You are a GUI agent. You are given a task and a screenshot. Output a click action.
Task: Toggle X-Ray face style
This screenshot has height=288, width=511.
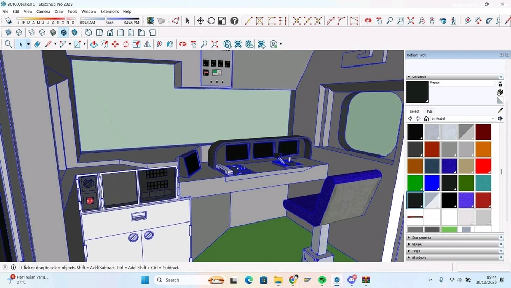(9, 33)
